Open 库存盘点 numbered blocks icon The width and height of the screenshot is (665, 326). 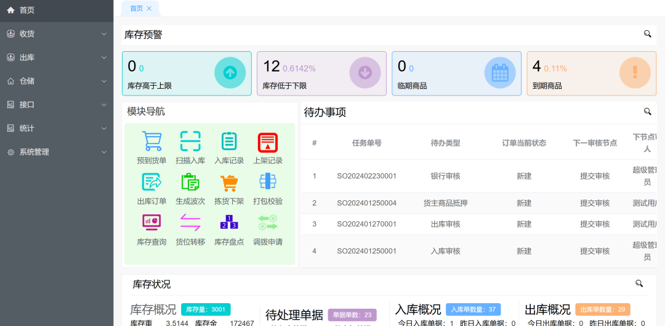pyautogui.click(x=229, y=222)
